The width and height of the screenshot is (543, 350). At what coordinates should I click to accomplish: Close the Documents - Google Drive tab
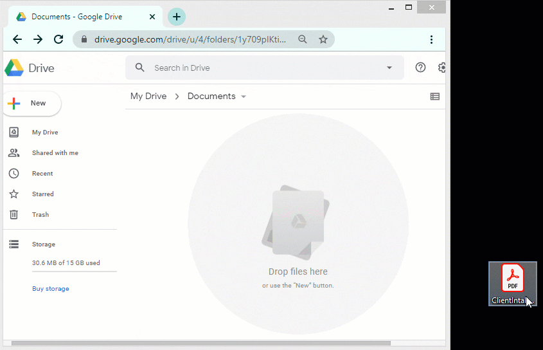click(x=152, y=17)
